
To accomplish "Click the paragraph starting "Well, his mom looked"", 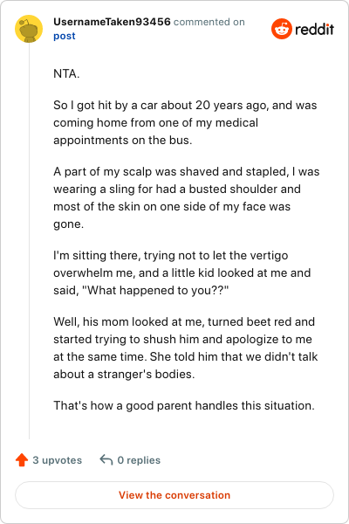I will (x=186, y=348).
